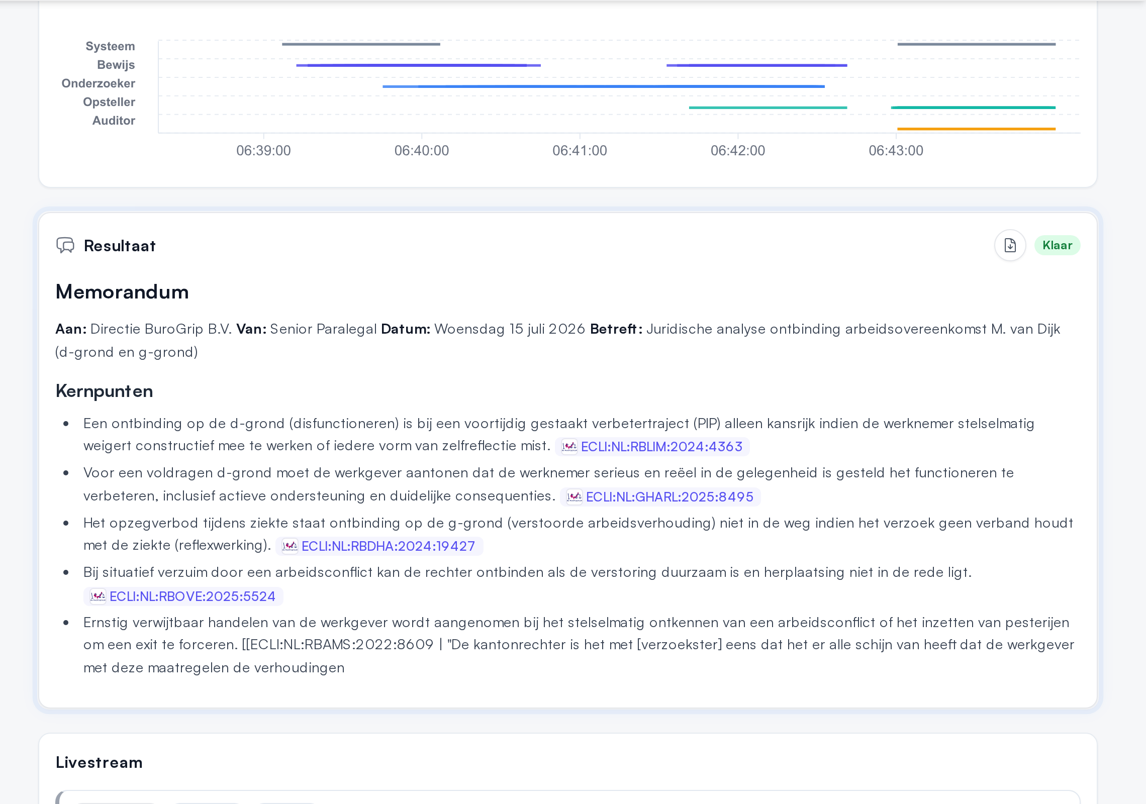Viewport: 1146px width, 804px height.
Task: Open case link ECLI:NL:RBDHA:2024:19427
Action: 379,546
